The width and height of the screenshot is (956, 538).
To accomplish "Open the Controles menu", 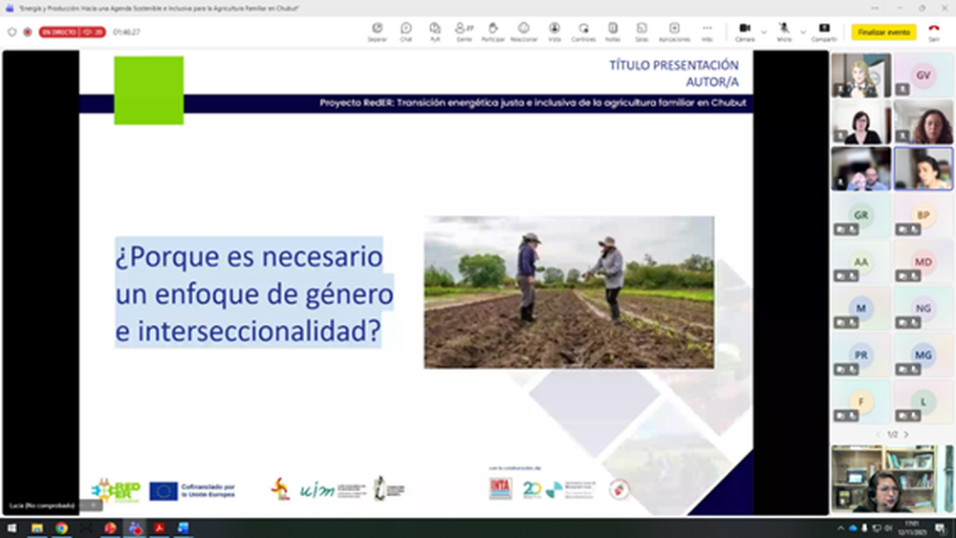I will tap(583, 32).
